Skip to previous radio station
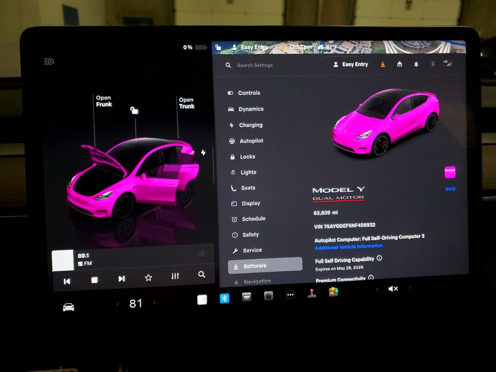 tap(67, 281)
